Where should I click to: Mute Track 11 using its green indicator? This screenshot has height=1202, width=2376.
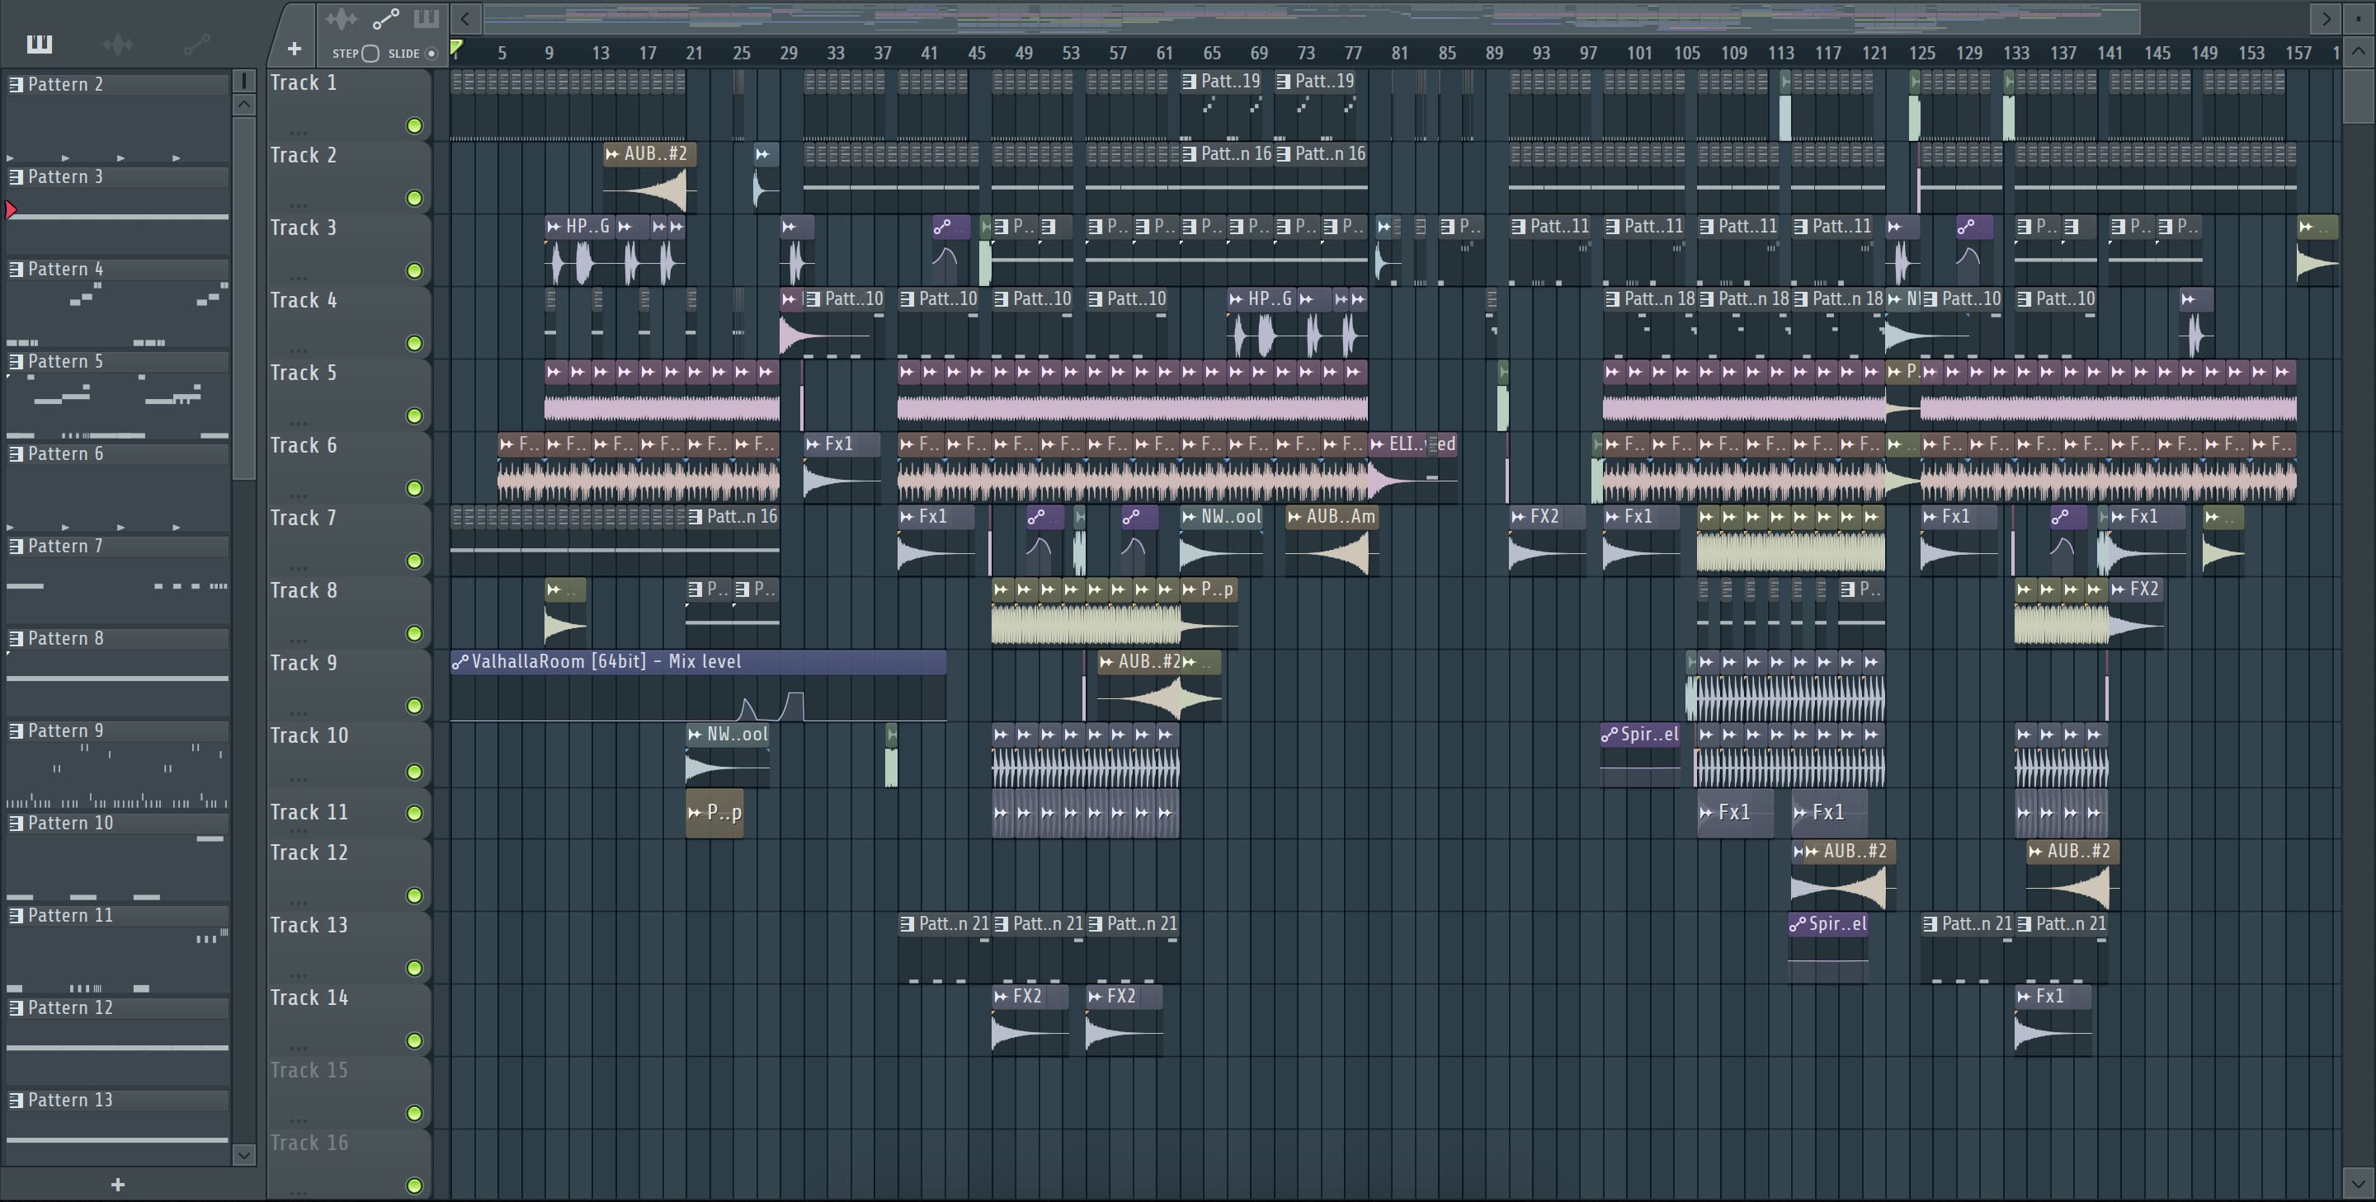pos(414,813)
